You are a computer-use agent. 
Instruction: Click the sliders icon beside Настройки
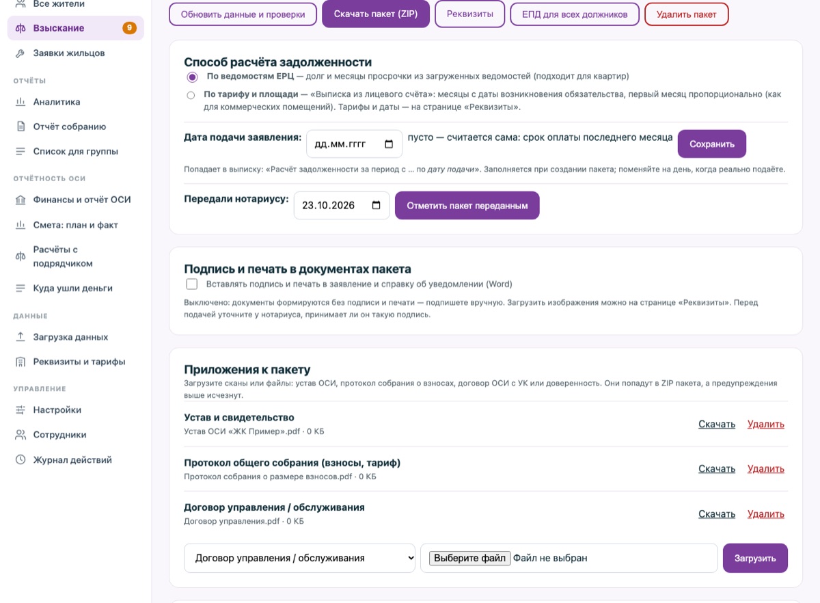(20, 410)
